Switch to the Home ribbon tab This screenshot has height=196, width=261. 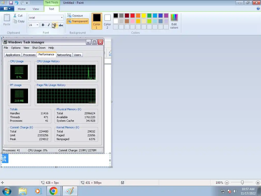22,9
